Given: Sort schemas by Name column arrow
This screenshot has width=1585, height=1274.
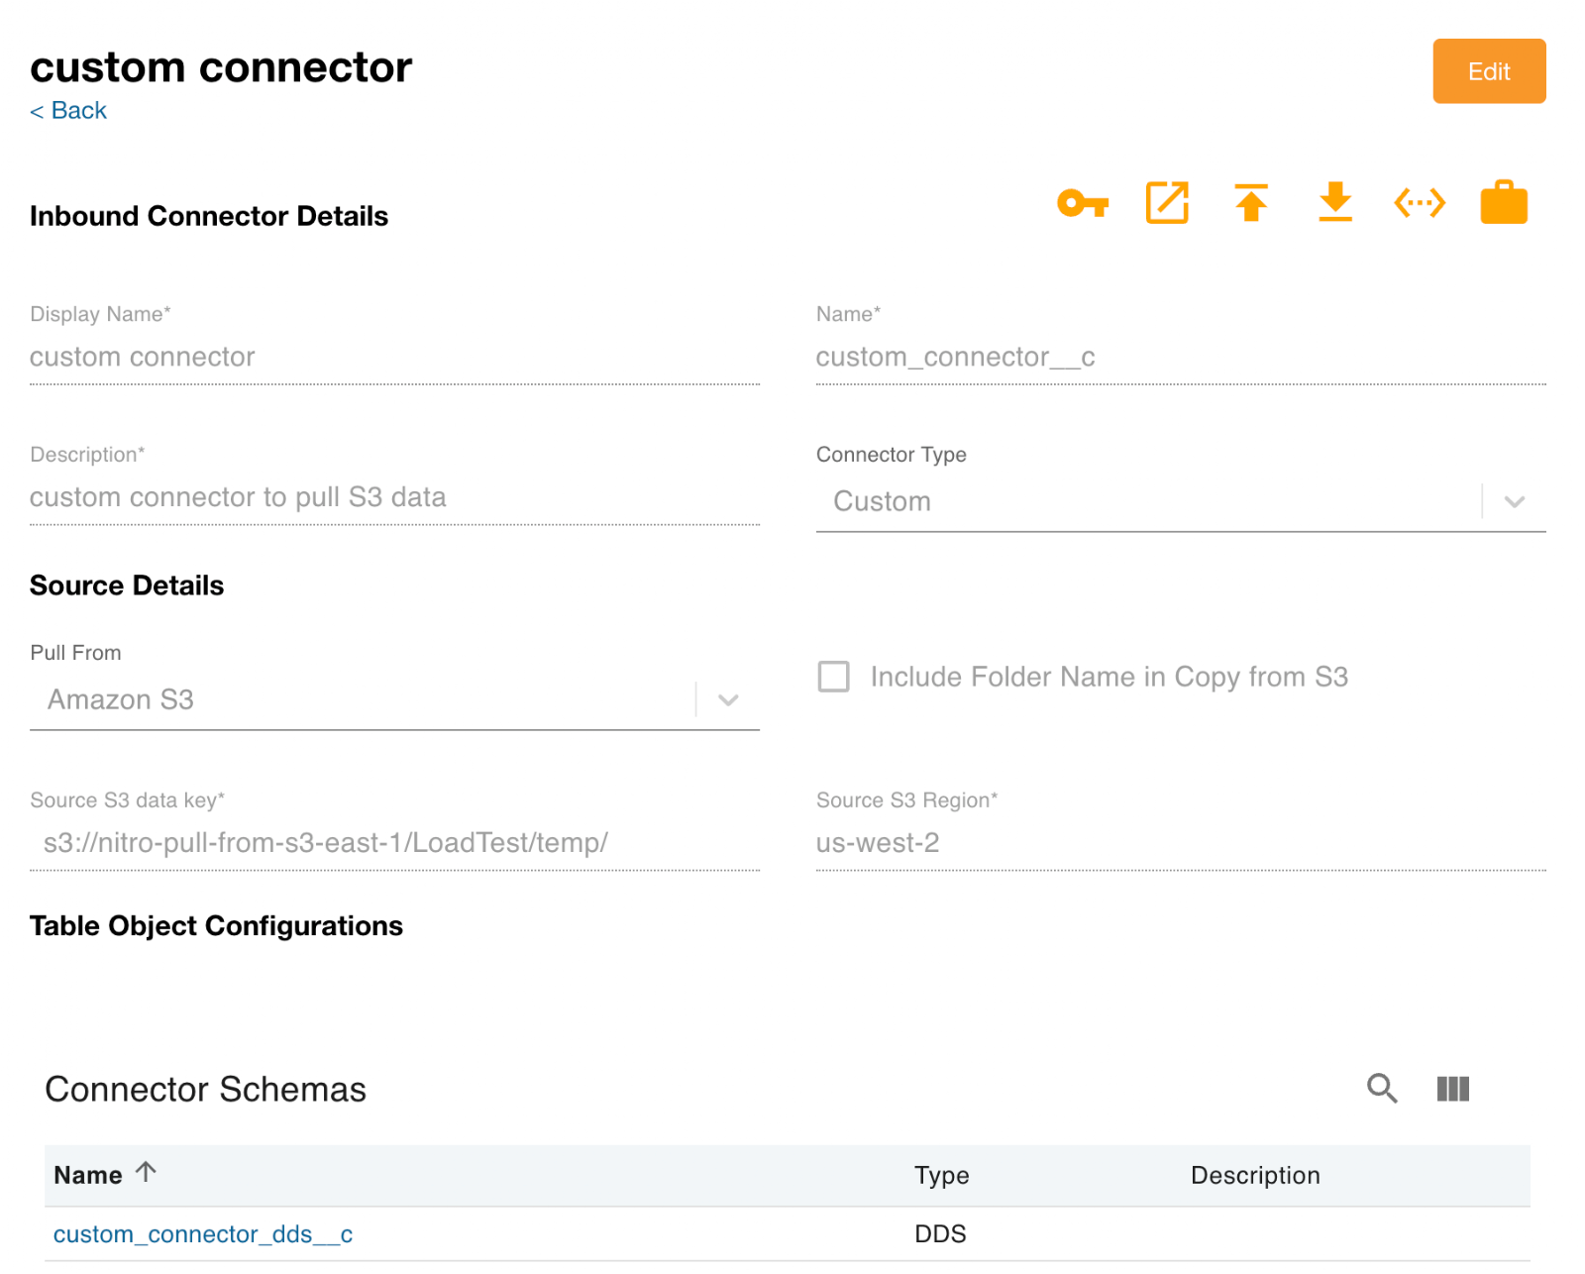Looking at the screenshot, I should click(147, 1173).
